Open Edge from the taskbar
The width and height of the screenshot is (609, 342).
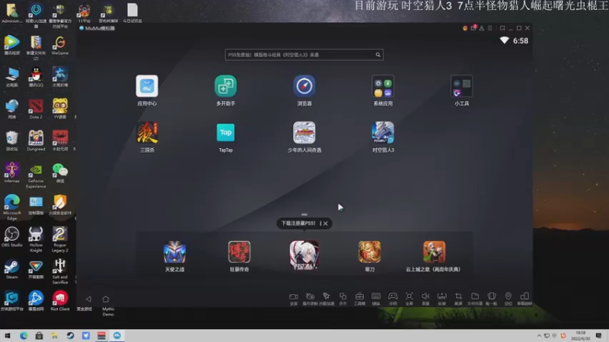(x=24, y=336)
